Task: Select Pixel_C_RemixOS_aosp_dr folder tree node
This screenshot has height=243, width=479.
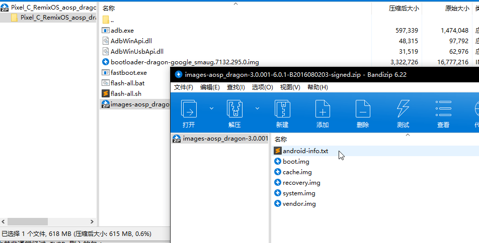Action: click(53, 18)
